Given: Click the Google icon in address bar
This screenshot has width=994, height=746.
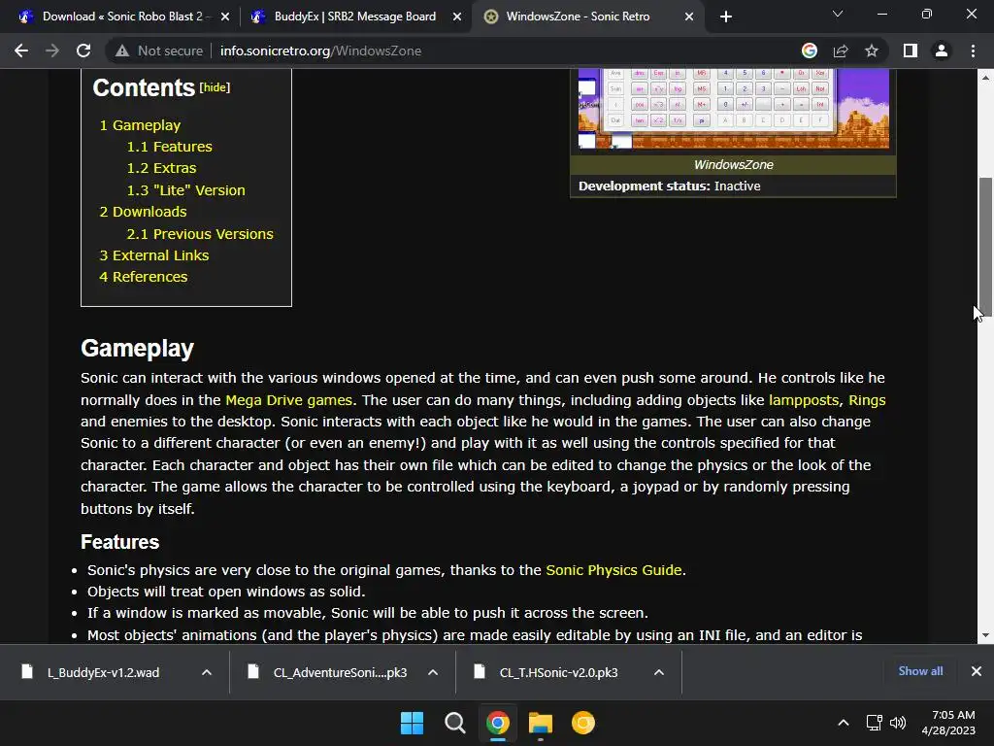Looking at the screenshot, I should 810,51.
